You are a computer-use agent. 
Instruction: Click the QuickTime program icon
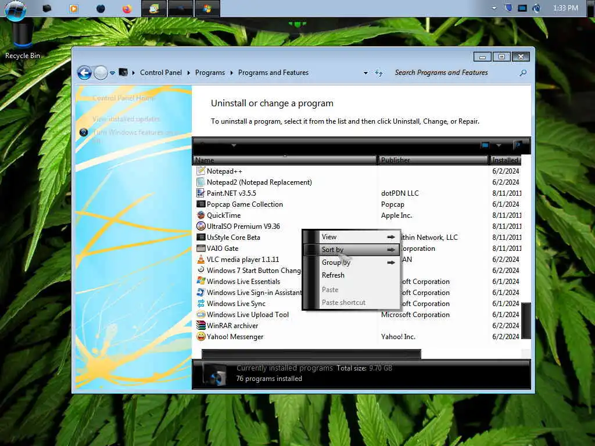point(200,215)
